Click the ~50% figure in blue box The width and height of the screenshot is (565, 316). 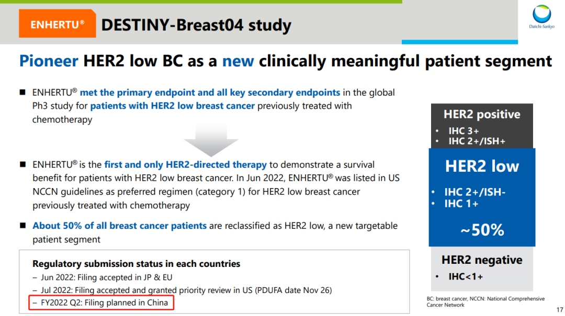click(x=482, y=230)
